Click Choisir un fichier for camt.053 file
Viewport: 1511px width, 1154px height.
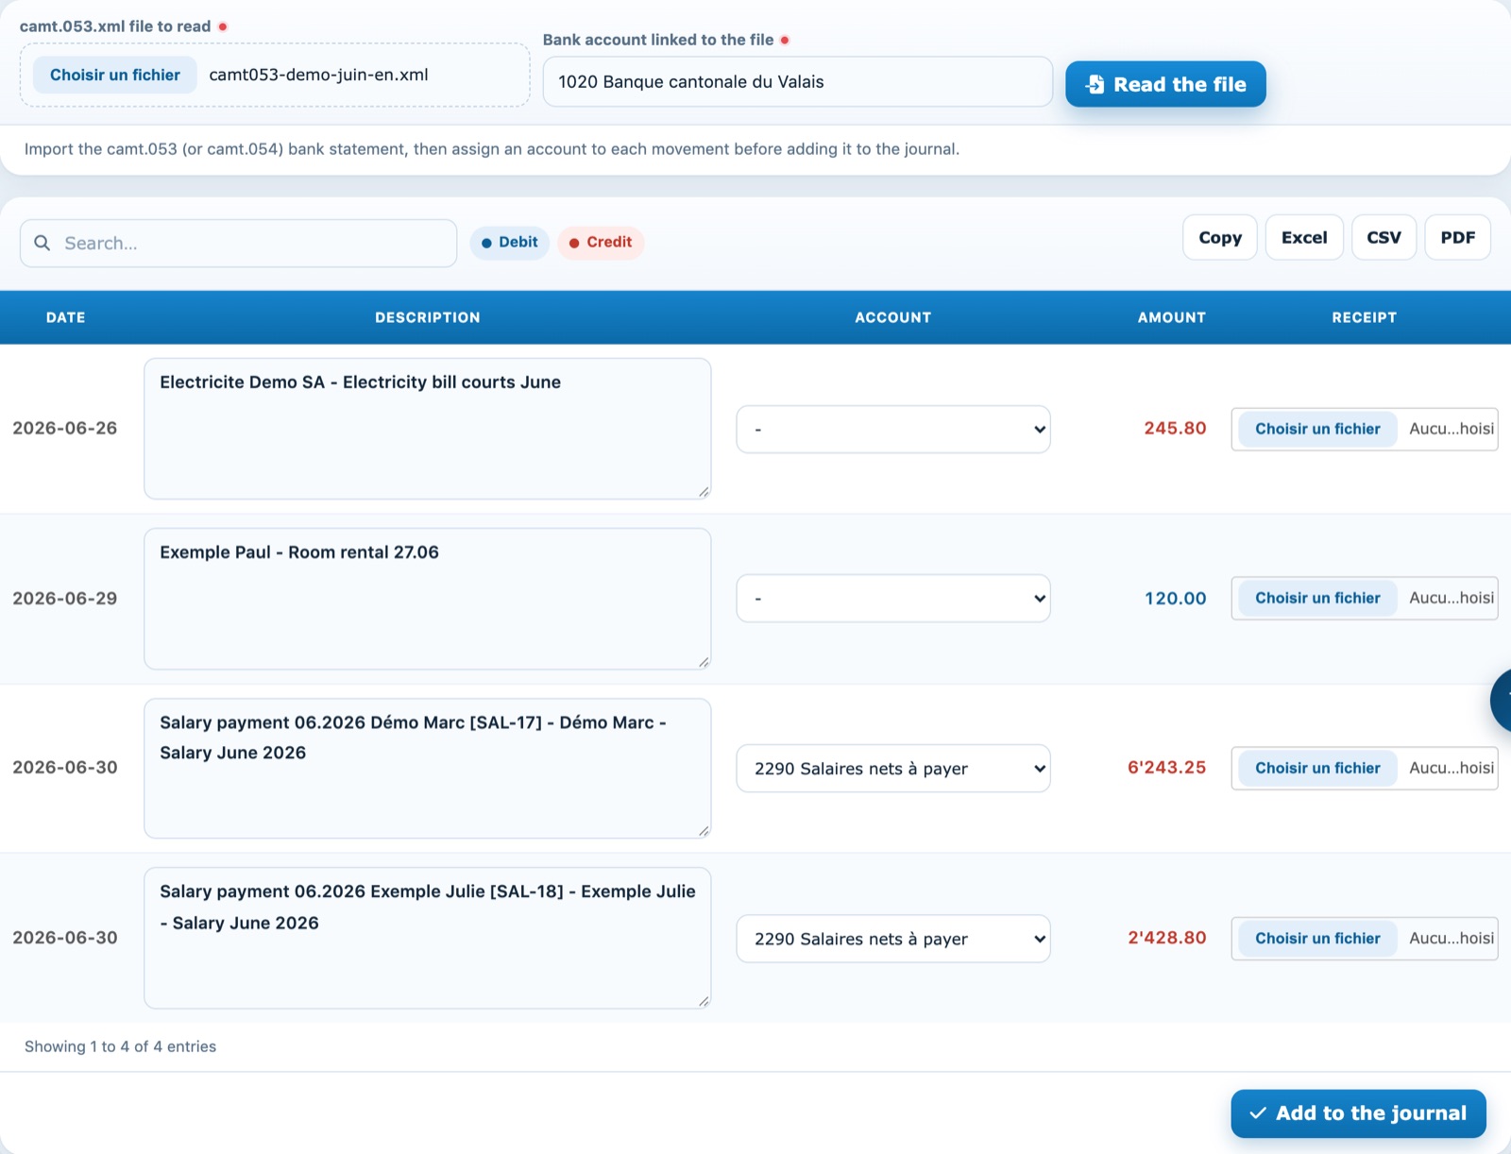(x=115, y=75)
